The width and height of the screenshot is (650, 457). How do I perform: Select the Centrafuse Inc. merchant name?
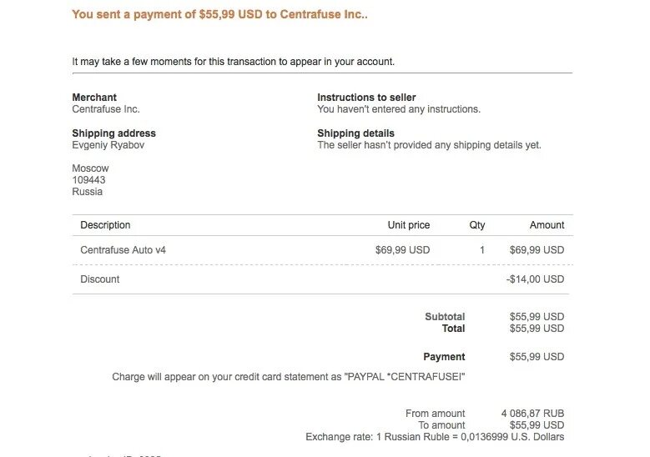(x=106, y=109)
